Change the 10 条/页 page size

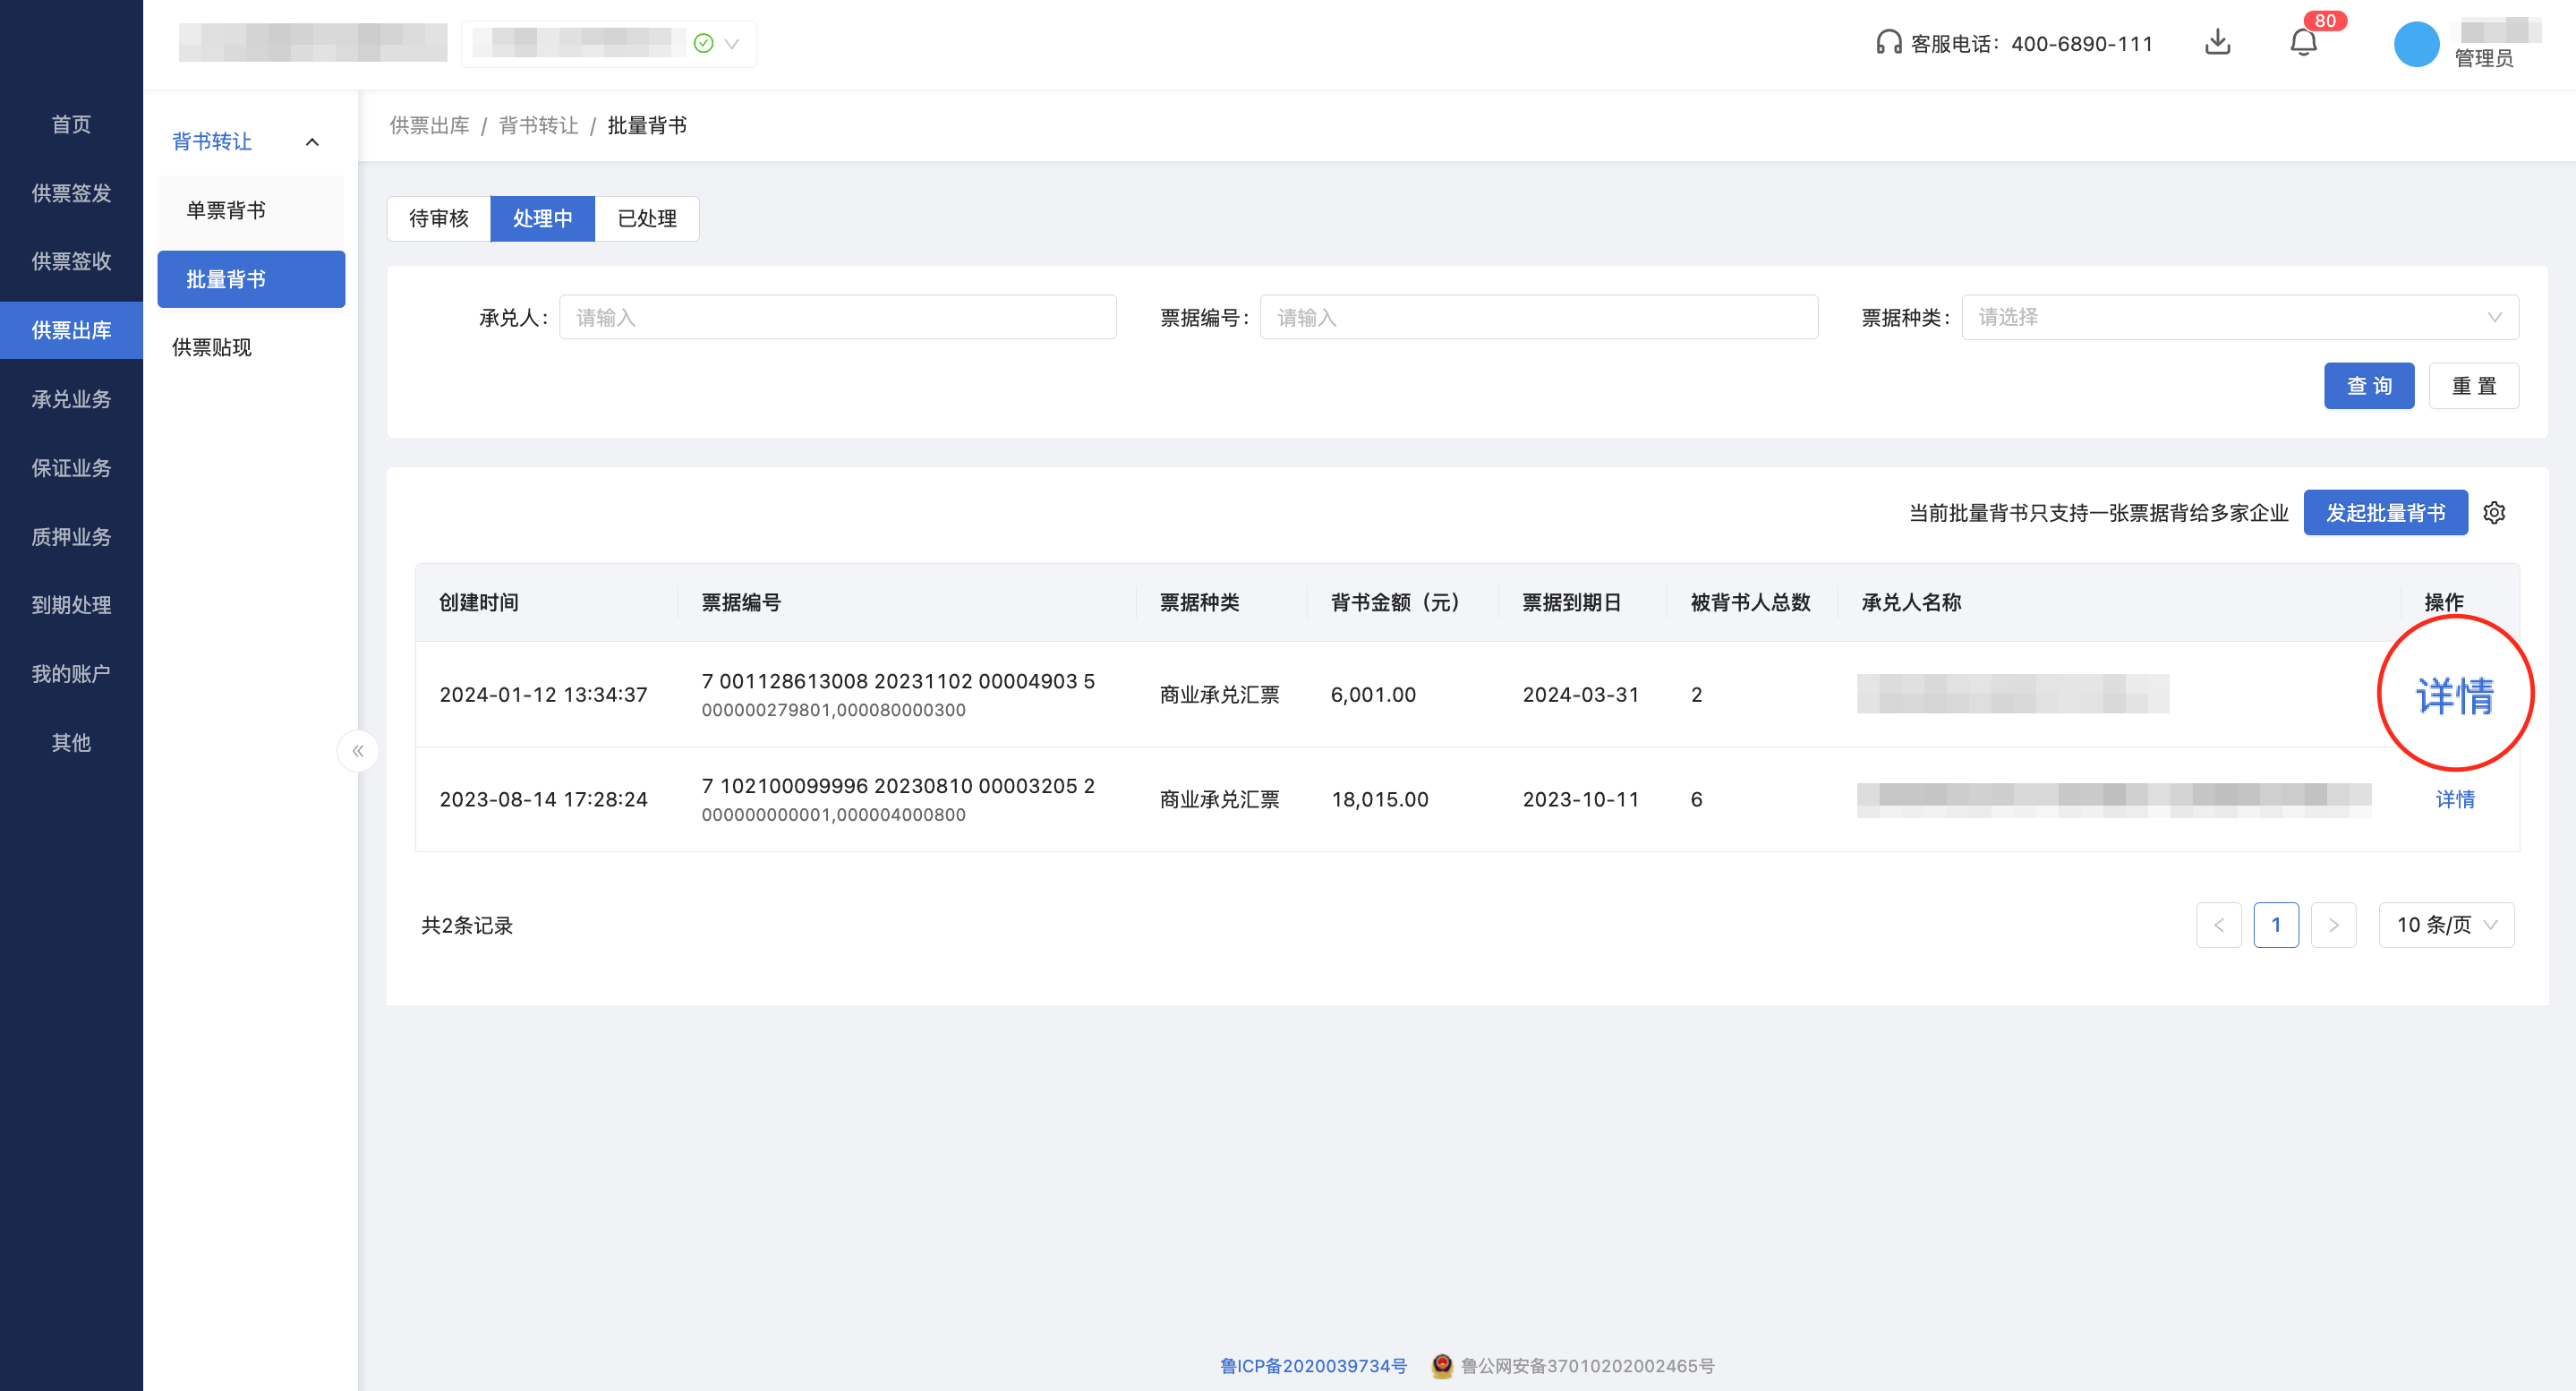tap(2445, 925)
